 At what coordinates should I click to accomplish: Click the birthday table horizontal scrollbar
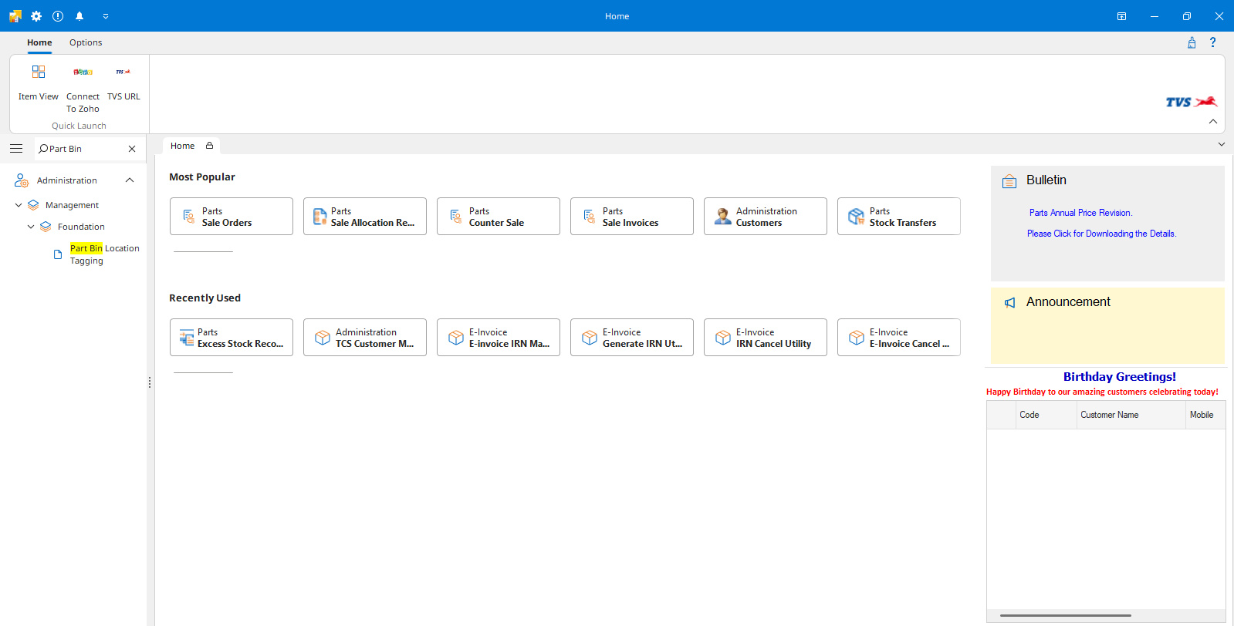pos(1065,615)
